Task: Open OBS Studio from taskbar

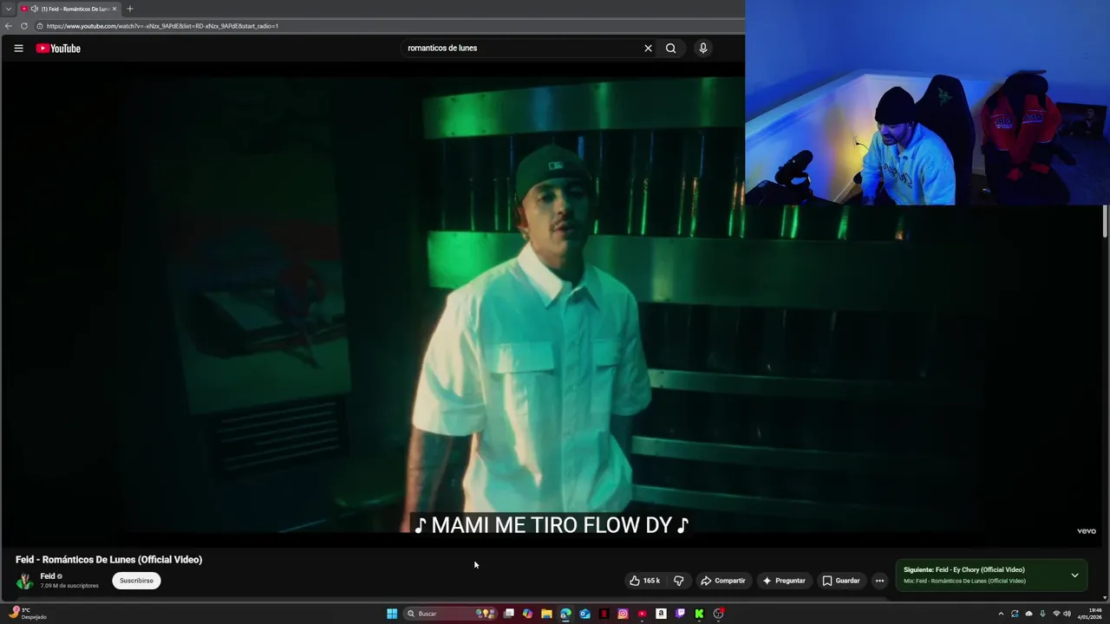Action: click(x=719, y=614)
